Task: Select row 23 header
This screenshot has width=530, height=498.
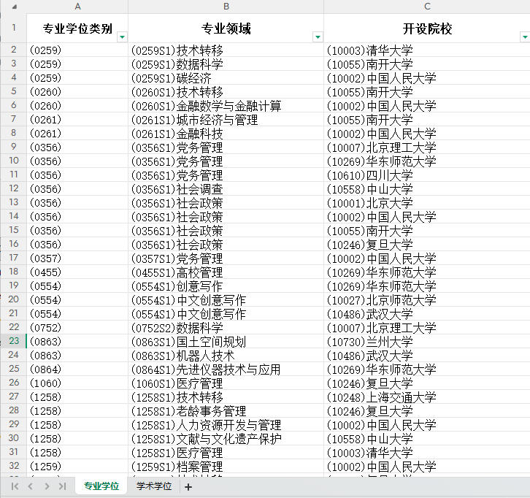Action: pos(14,341)
